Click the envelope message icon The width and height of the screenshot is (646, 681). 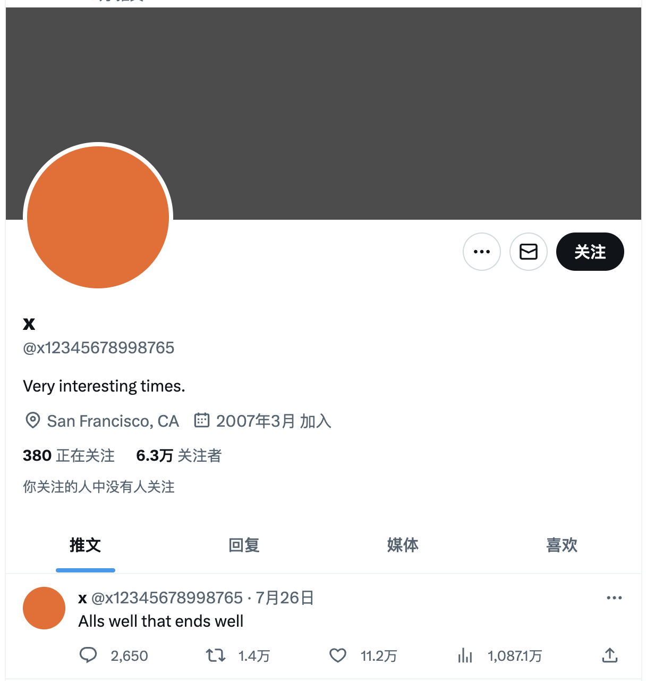tap(529, 252)
